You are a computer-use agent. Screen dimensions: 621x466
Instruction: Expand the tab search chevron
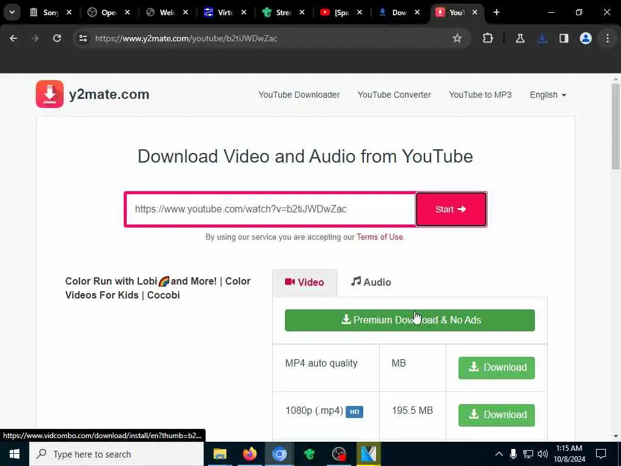[x=12, y=12]
